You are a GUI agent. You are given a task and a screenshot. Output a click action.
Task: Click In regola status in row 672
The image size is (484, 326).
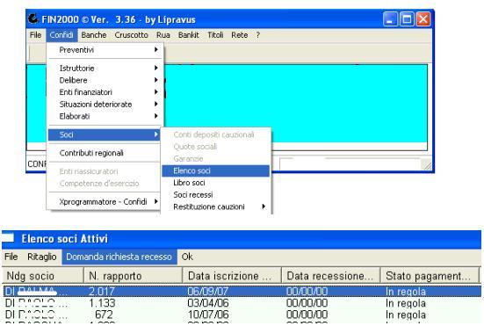[406, 315]
